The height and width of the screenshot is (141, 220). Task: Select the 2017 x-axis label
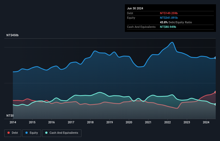pos(71,122)
